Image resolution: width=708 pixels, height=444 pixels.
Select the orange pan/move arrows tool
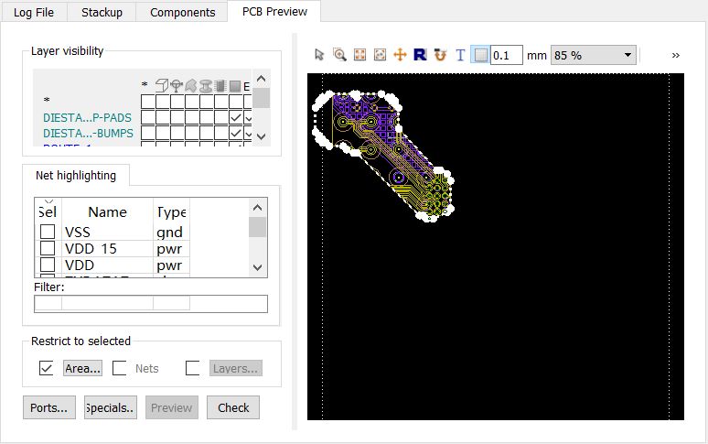(x=400, y=55)
